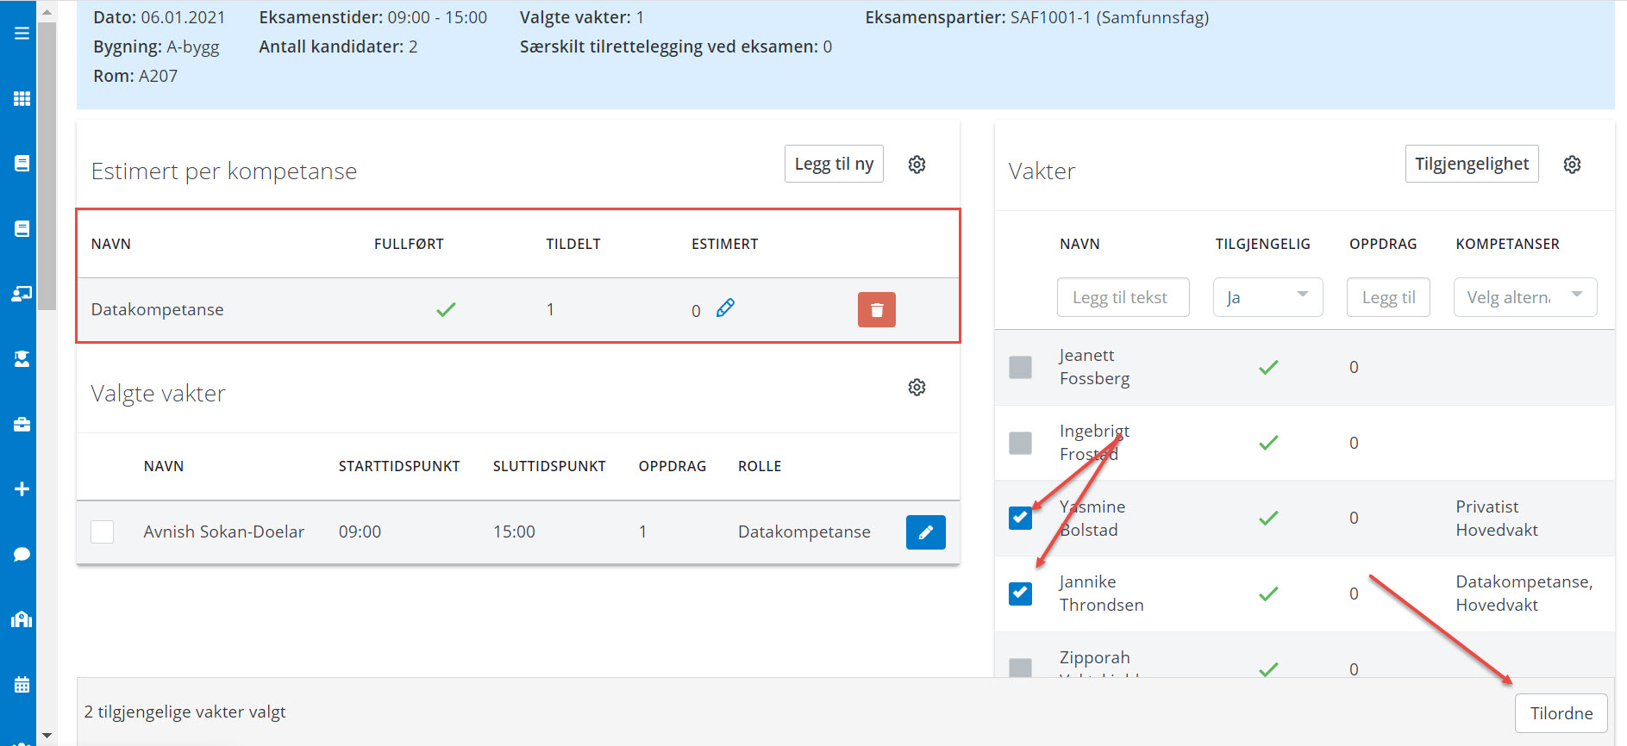Open settings gear for Estimert per kompetanse
Screen dimensions: 1627x746
917,165
